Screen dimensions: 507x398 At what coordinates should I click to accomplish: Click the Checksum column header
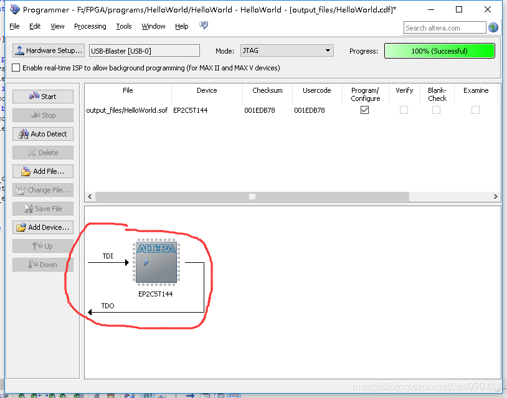[x=267, y=90]
